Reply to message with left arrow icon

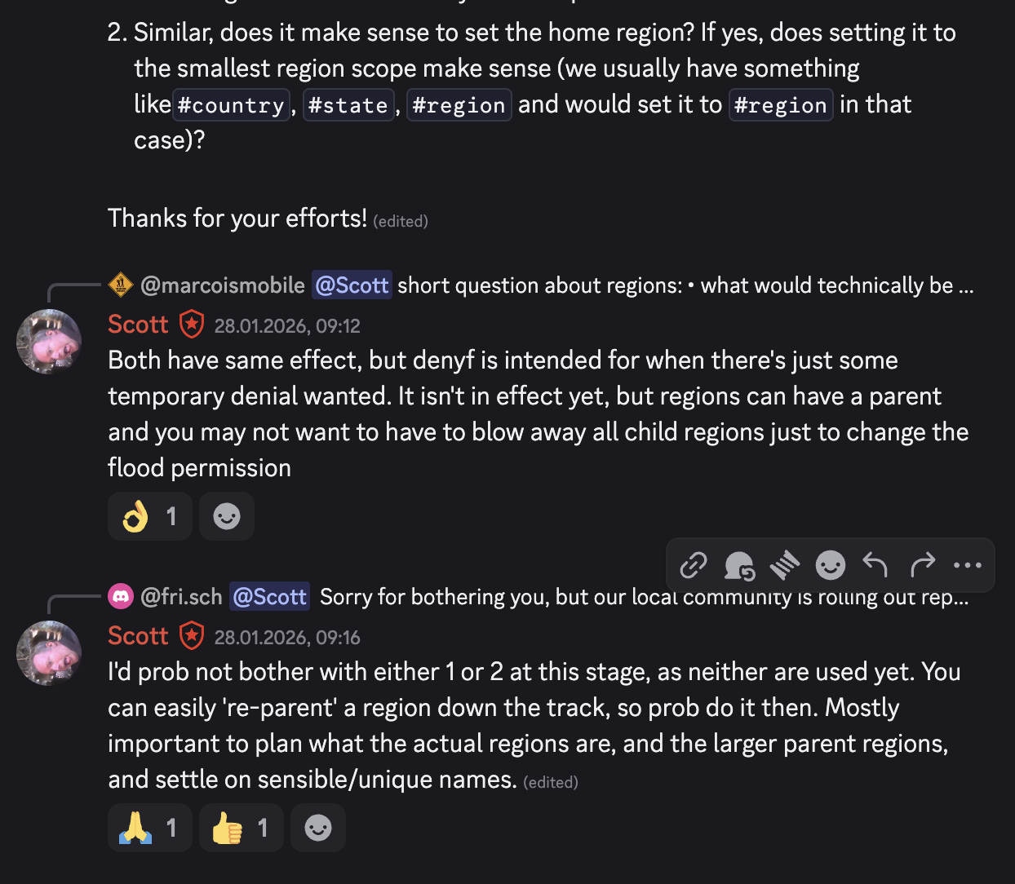point(875,564)
